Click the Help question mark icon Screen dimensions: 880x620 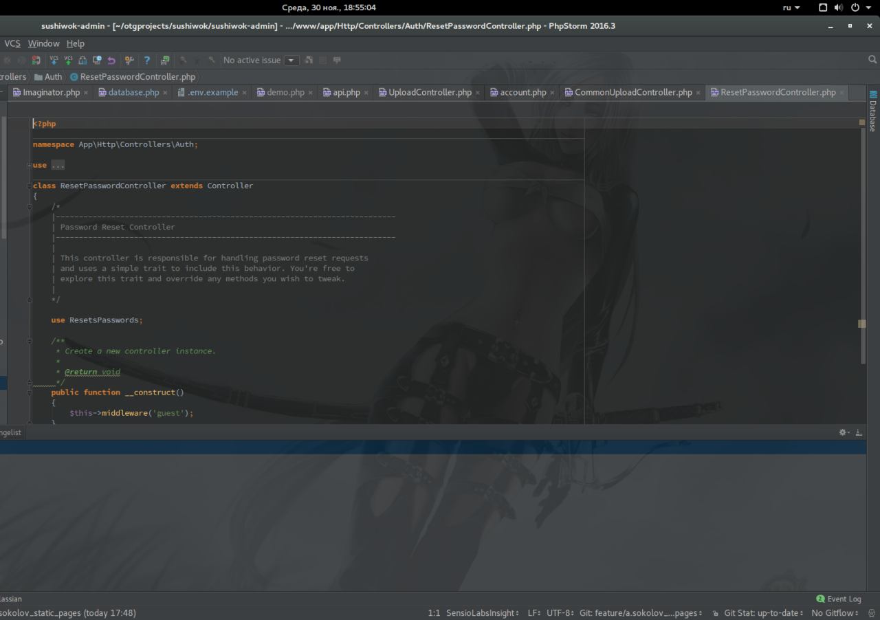click(146, 60)
